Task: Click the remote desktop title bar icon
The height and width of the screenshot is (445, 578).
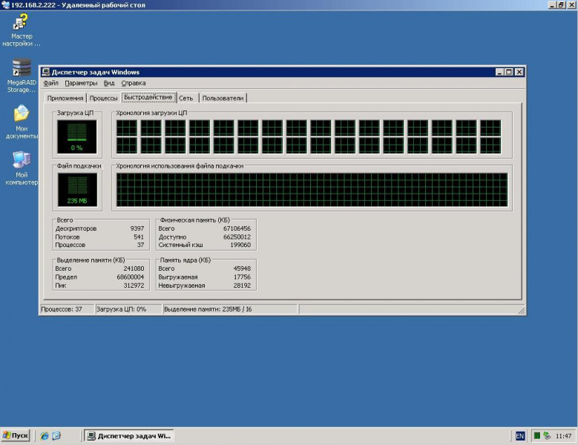Action: pyautogui.click(x=5, y=4)
